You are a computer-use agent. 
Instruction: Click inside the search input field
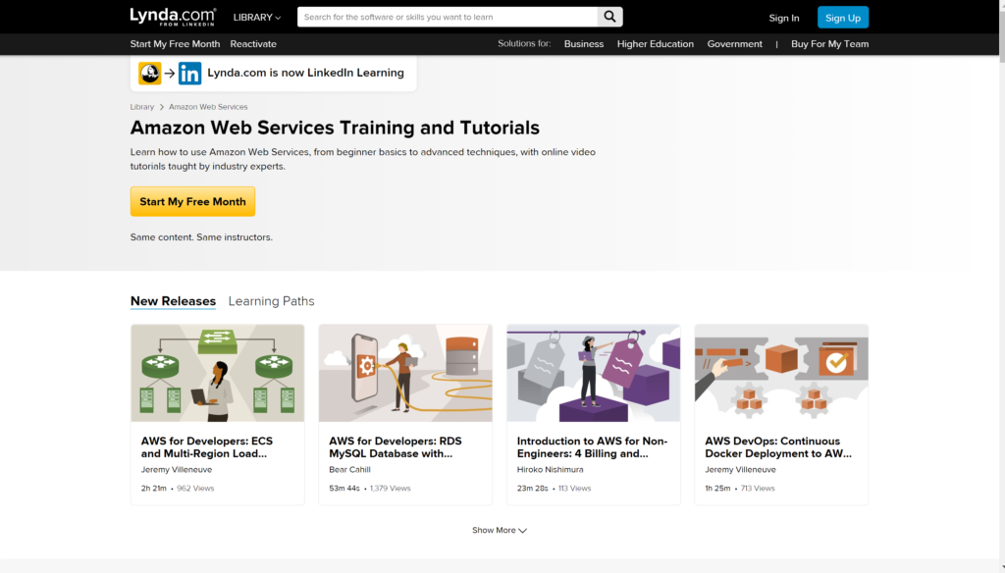[x=442, y=17]
